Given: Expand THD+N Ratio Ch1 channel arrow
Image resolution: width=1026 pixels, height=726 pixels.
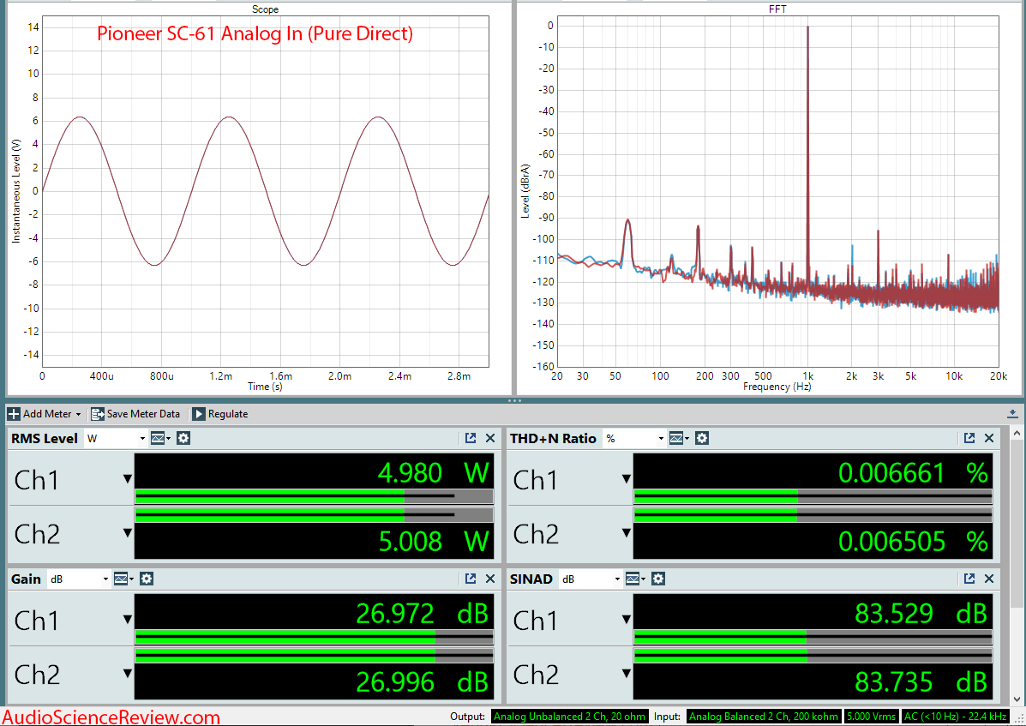Looking at the screenshot, I should tap(627, 479).
